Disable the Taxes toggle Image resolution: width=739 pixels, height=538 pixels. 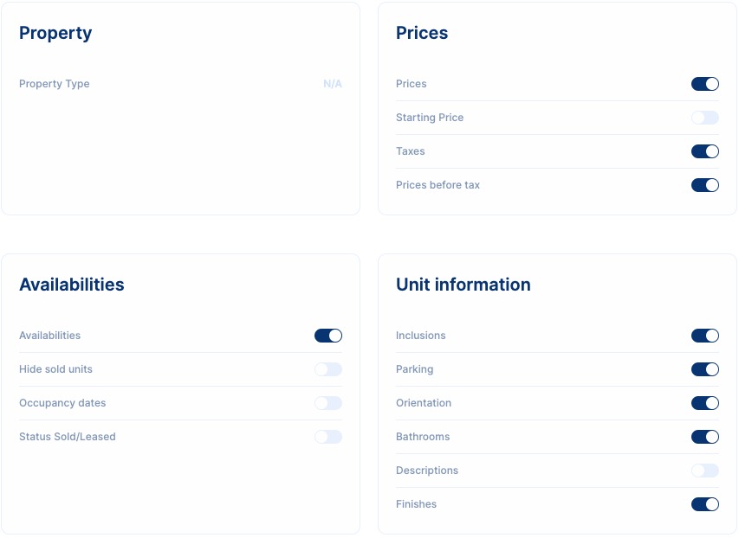[x=704, y=151]
